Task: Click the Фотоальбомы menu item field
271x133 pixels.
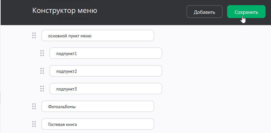Action: coord(97,106)
